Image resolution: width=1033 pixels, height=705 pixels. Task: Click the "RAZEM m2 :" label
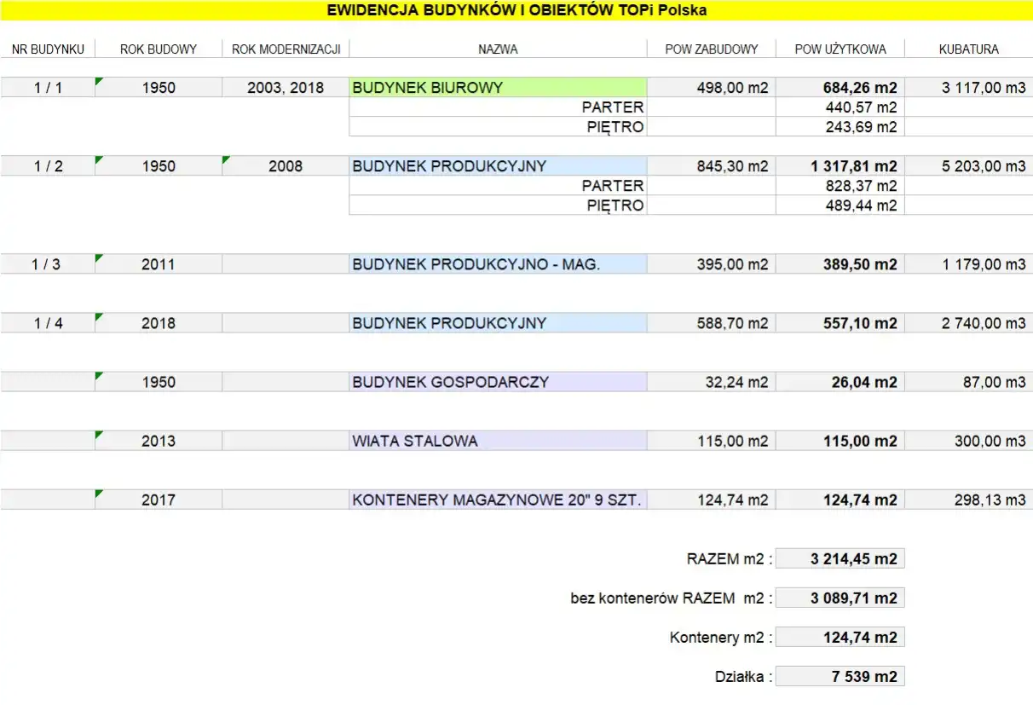pyautogui.click(x=729, y=559)
